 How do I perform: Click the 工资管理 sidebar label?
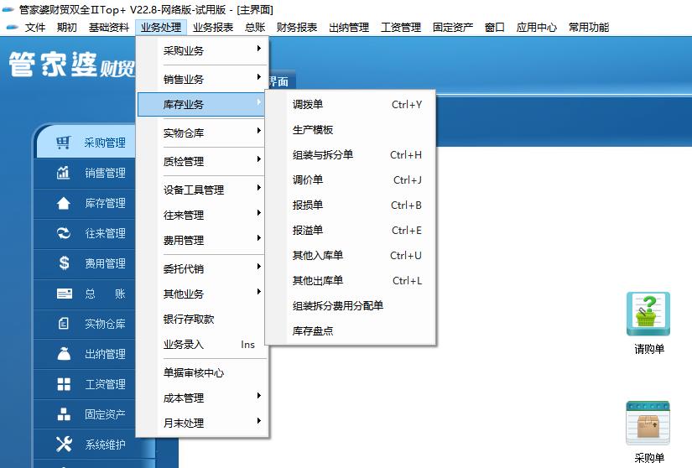pos(105,384)
